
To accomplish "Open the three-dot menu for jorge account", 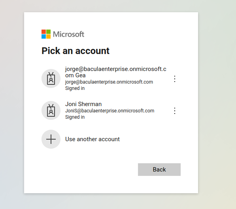I will pyautogui.click(x=175, y=79).
